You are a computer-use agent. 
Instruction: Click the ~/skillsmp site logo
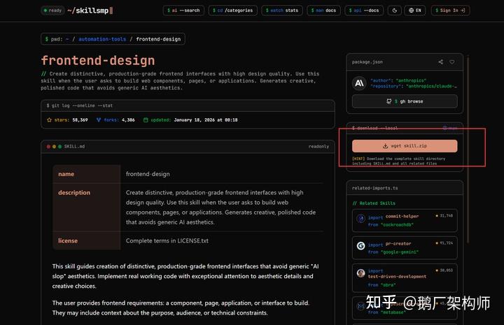pyautogui.click(x=90, y=10)
